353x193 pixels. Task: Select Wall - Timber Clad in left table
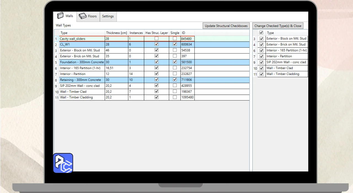(82, 92)
